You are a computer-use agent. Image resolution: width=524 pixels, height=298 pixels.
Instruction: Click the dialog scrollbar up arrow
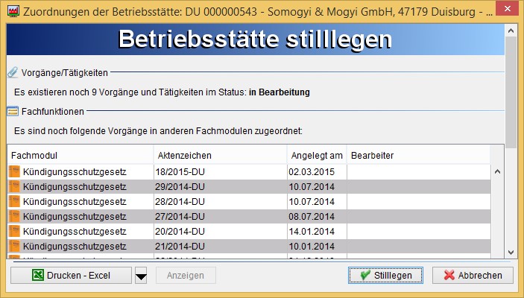(x=511, y=31)
